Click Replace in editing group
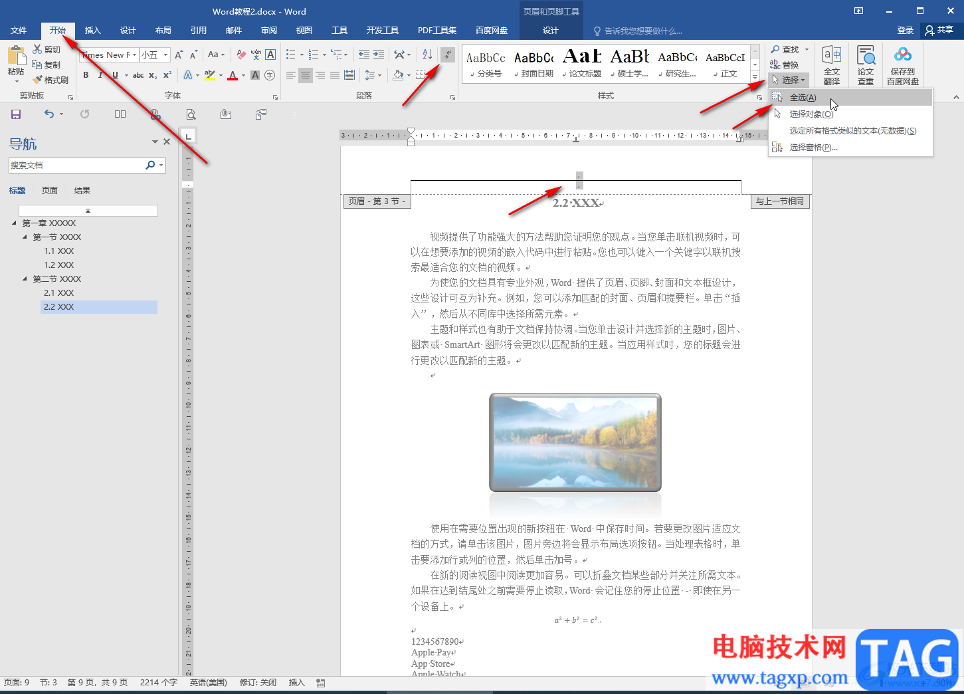This screenshot has height=694, width=964. [785, 64]
